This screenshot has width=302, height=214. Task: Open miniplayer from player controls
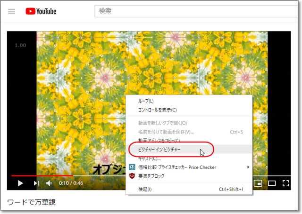[258, 183]
